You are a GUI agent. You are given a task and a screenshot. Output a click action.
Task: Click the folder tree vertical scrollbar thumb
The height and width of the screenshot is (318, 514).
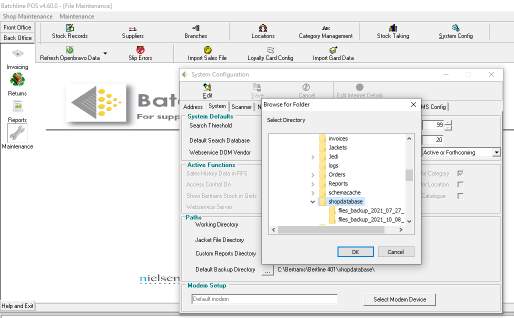tap(409, 175)
